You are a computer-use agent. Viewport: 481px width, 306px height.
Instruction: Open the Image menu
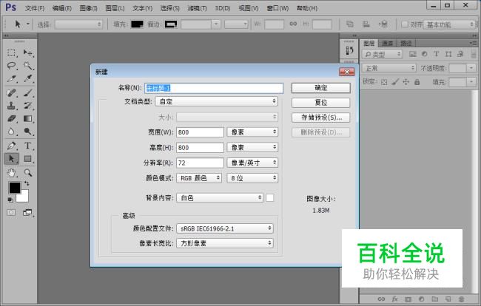click(x=88, y=8)
